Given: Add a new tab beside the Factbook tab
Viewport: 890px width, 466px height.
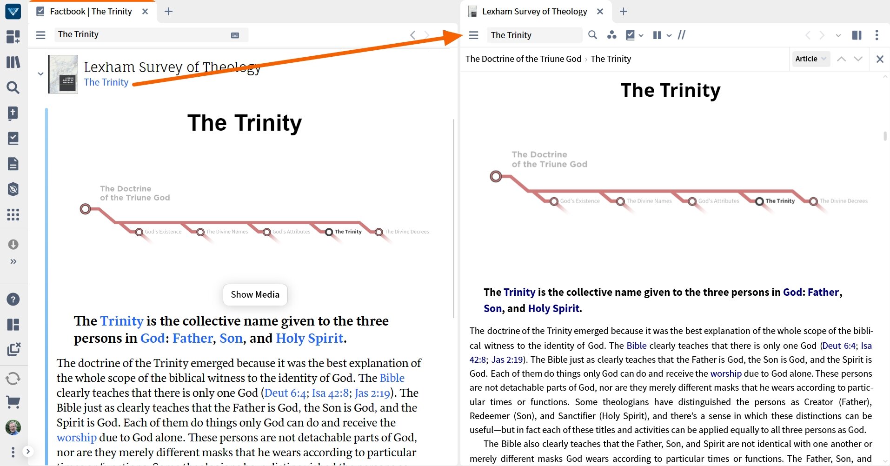Looking at the screenshot, I should pos(169,11).
